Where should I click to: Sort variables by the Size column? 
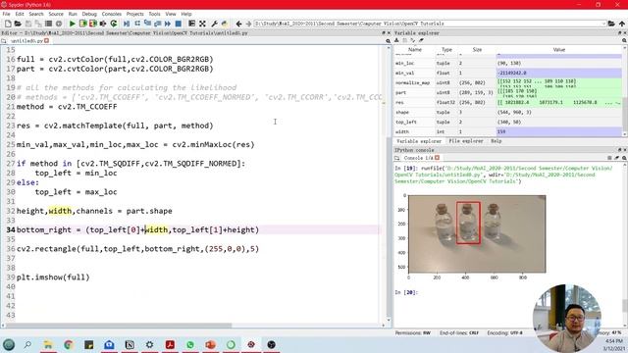[x=477, y=50]
